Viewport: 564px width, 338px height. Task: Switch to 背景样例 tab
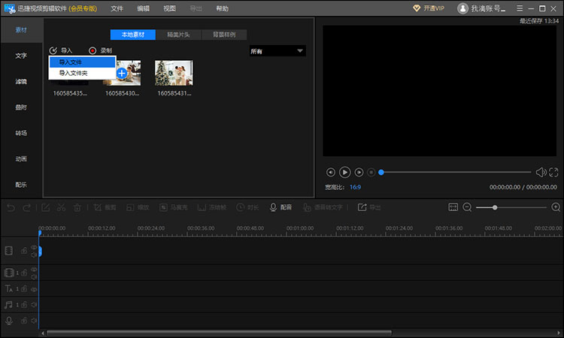tap(224, 35)
